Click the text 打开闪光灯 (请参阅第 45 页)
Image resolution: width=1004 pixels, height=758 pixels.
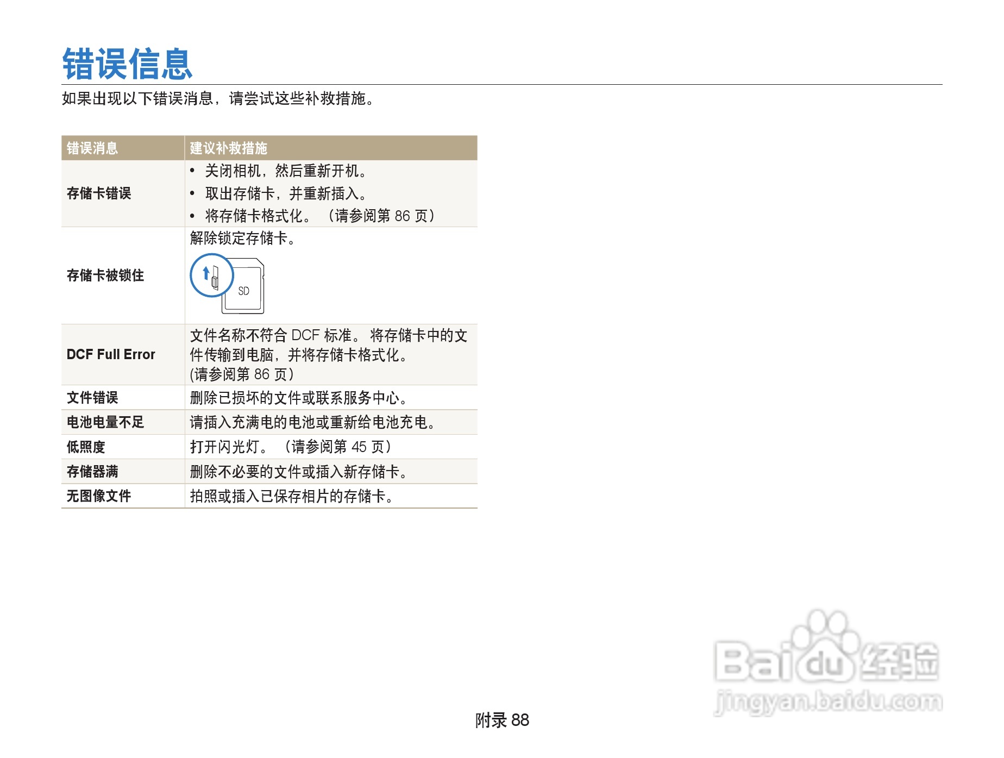[x=291, y=447]
